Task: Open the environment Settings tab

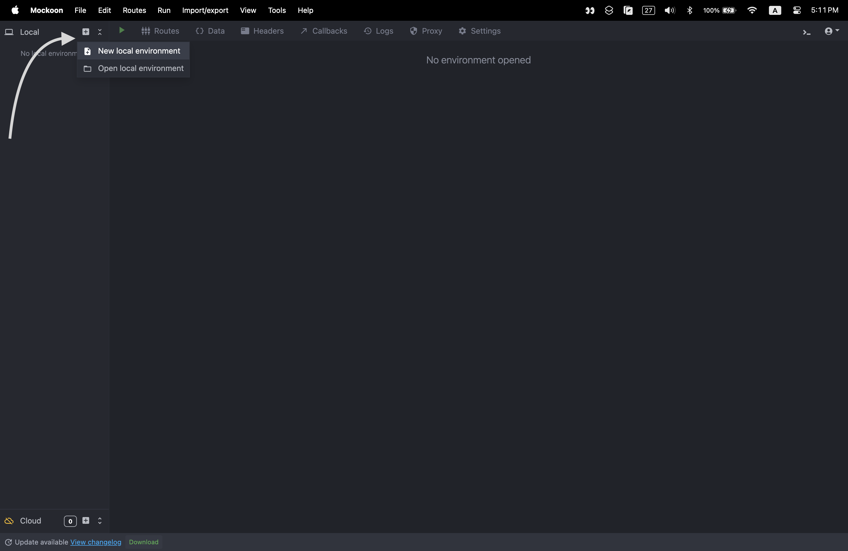Action: (x=480, y=31)
